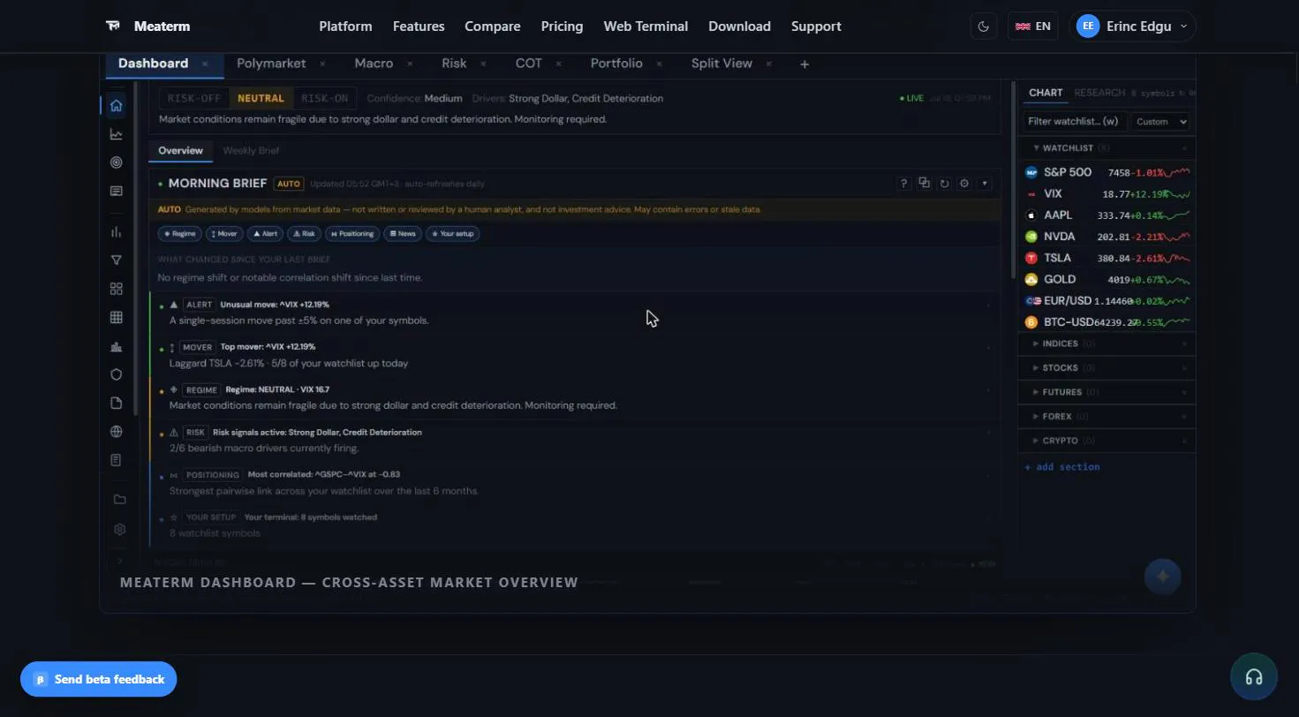Open the grid widgets sidebar icon
The width and height of the screenshot is (1299, 717).
[x=116, y=289]
